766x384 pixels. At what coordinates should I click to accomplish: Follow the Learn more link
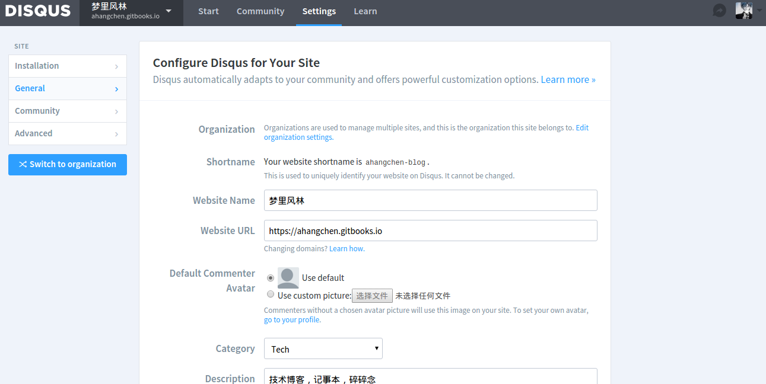(x=568, y=79)
